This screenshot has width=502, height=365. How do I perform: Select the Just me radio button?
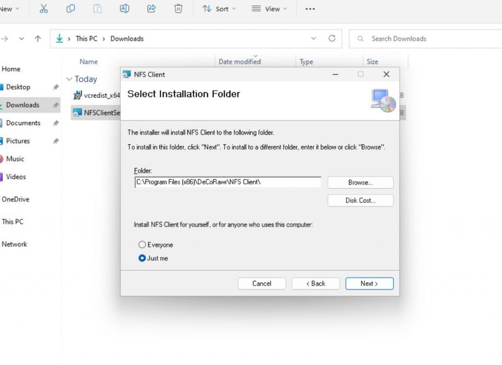[142, 258]
